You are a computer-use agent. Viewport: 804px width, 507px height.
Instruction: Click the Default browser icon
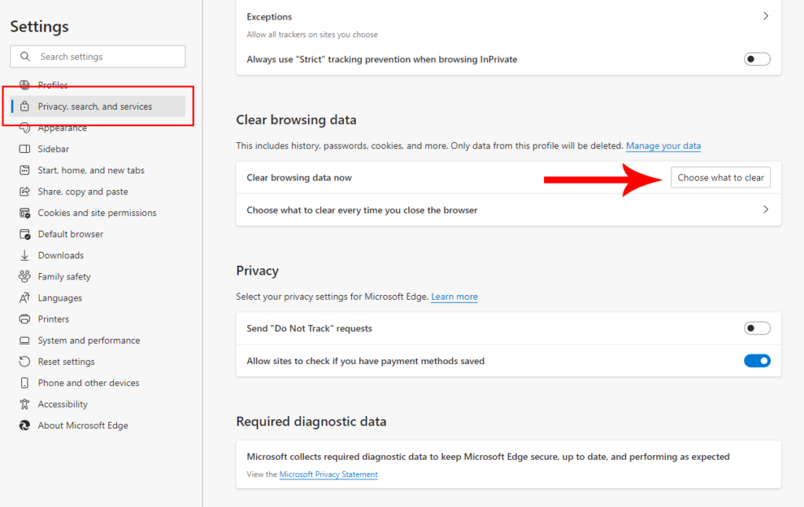24,234
